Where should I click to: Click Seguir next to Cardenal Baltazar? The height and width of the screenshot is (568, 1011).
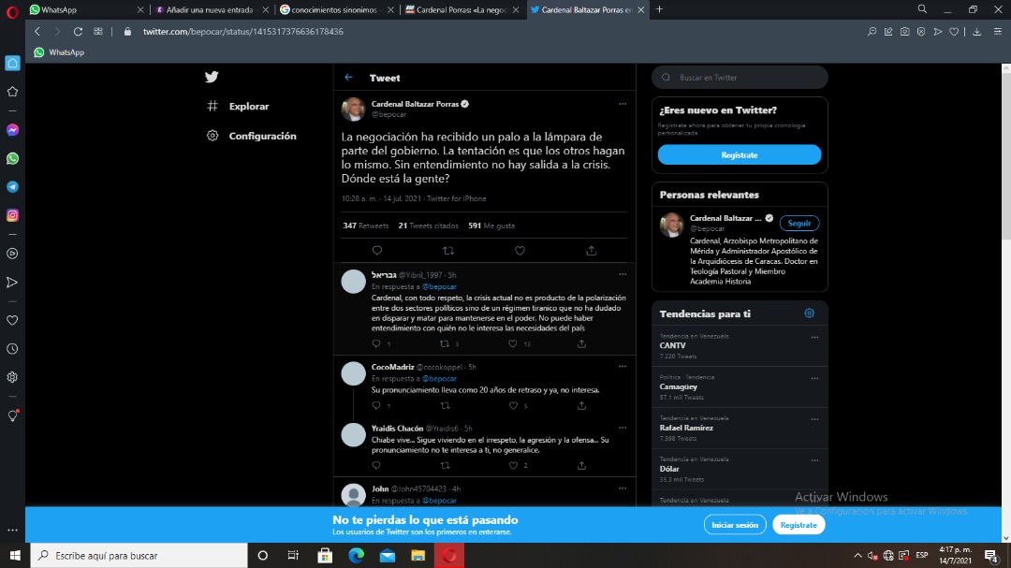coord(799,223)
